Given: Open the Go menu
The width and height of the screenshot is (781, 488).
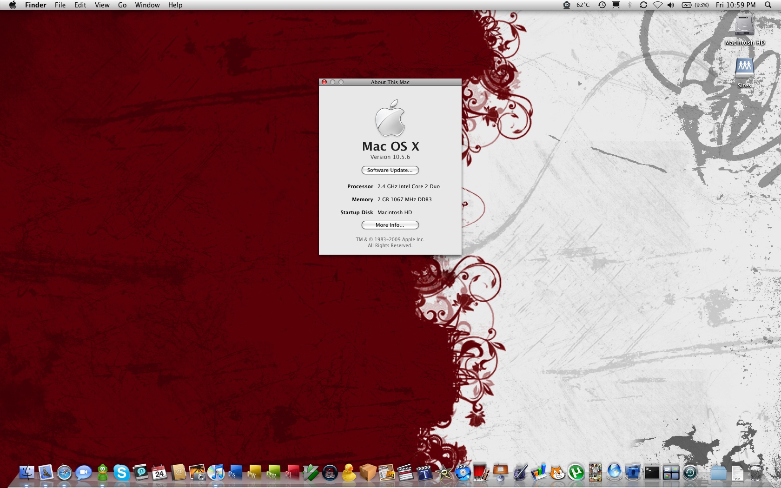Looking at the screenshot, I should (122, 5).
